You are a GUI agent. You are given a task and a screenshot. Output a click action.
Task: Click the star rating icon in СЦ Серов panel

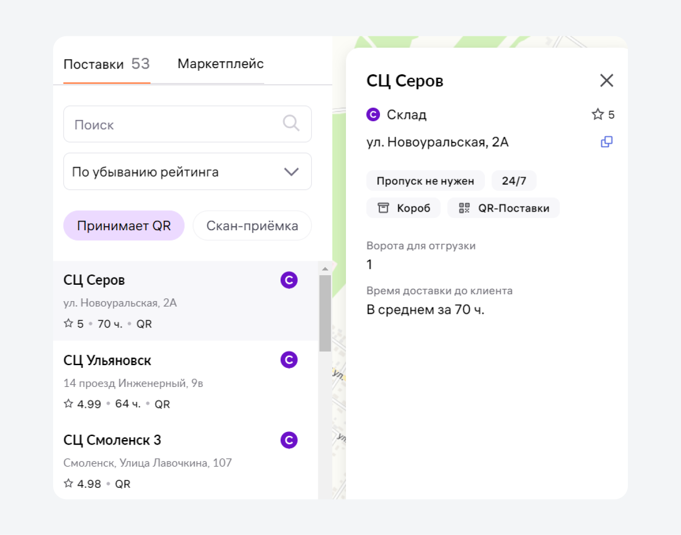[597, 114]
